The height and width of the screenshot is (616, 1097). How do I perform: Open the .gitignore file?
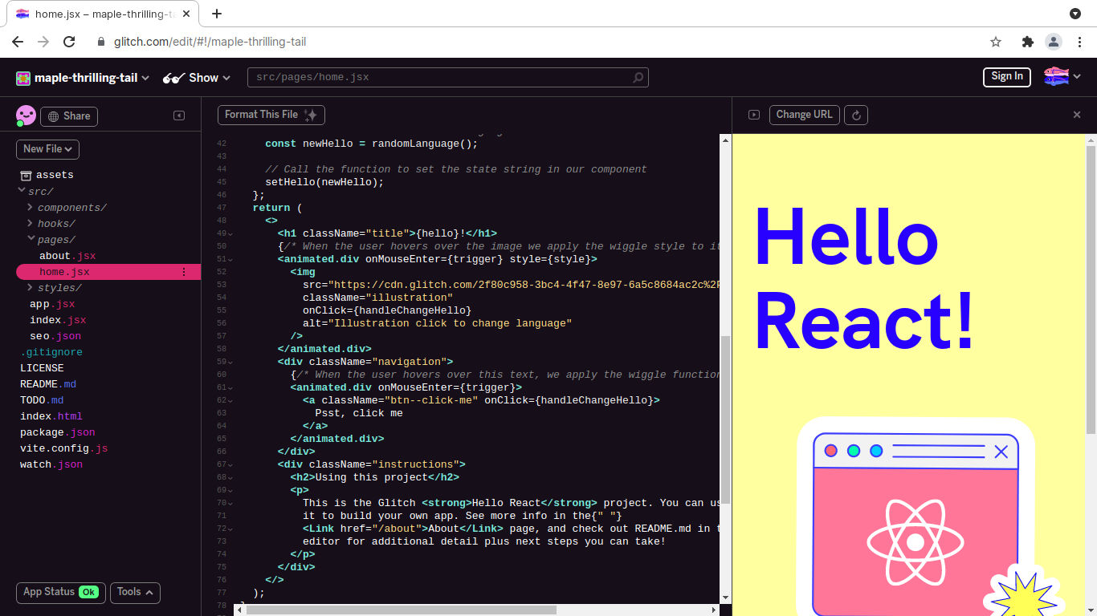(51, 352)
